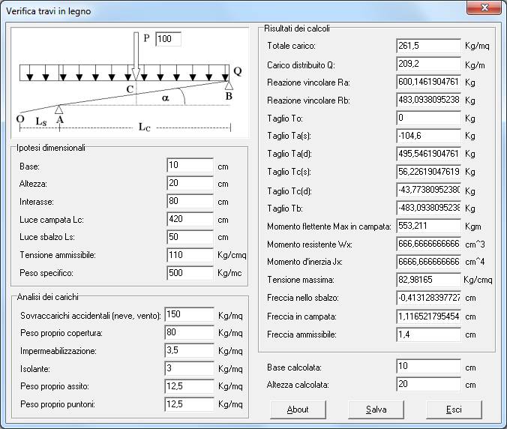Image resolution: width=507 pixels, height=429 pixels.
Task: Click the Momento resistente Wx field
Action: click(428, 244)
